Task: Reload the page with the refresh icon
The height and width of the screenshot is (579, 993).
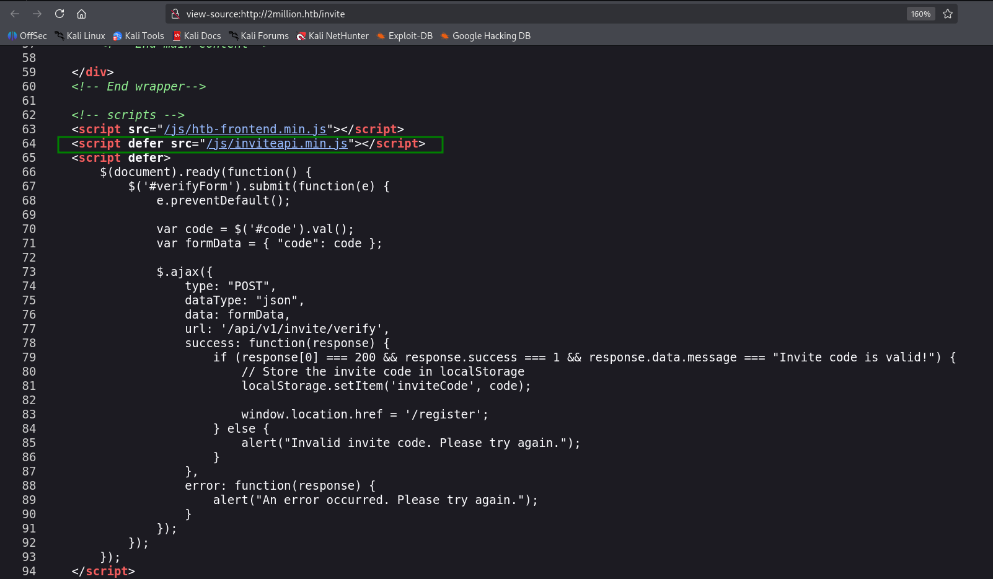Action: pyautogui.click(x=60, y=14)
